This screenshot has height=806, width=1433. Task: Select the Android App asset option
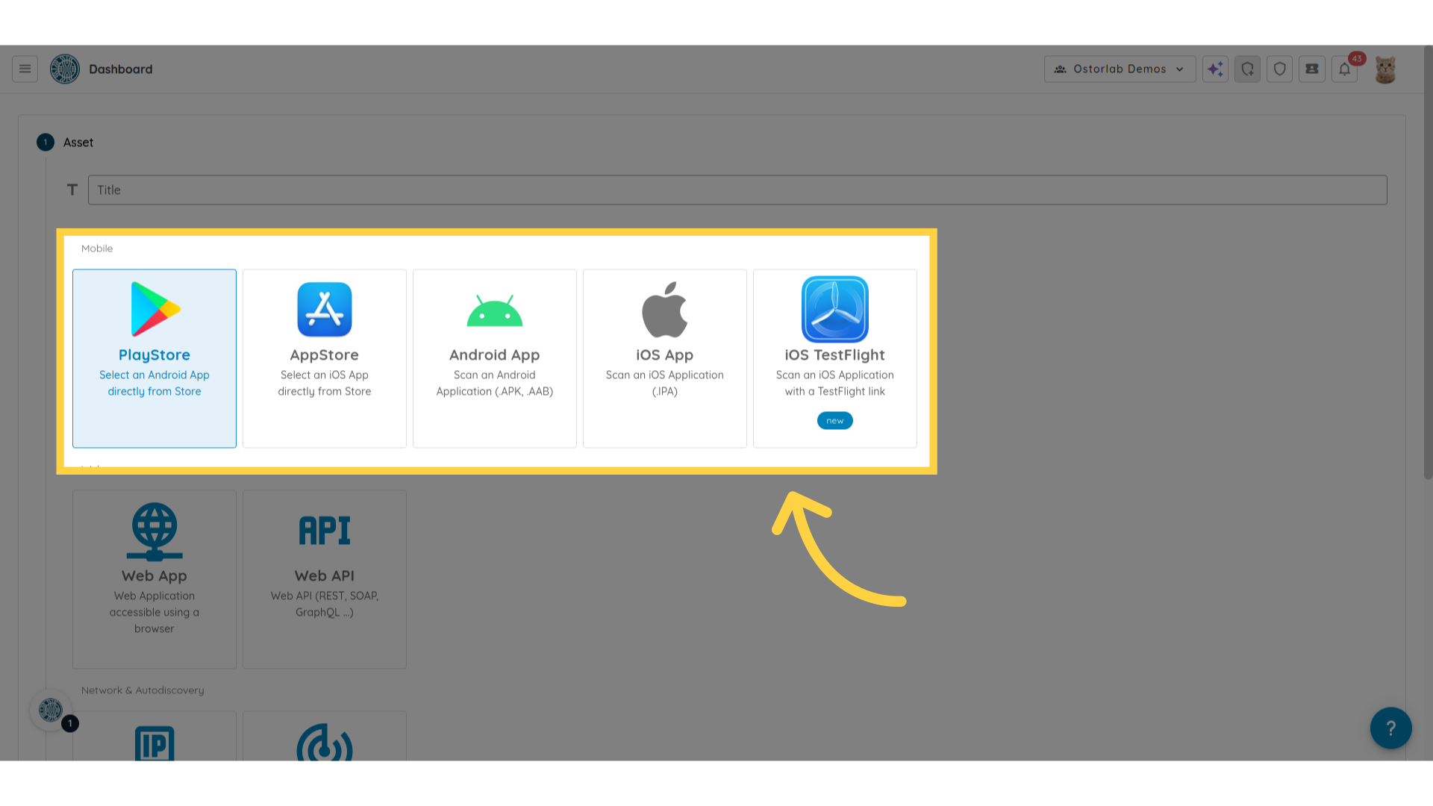coord(495,358)
